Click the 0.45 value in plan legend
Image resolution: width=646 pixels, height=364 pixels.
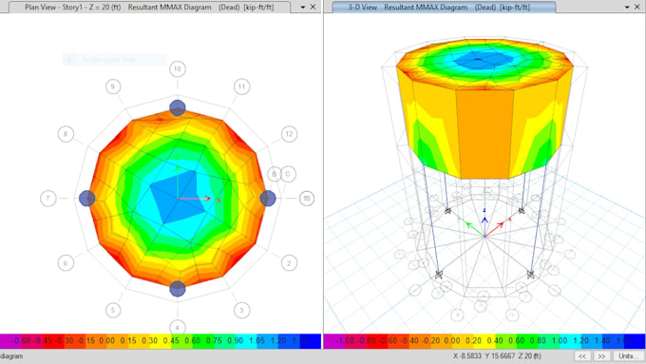click(171, 341)
